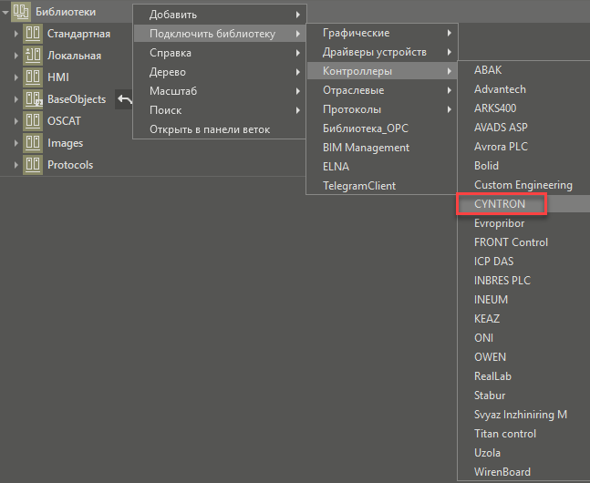
Task: Select WirenBoard controller library
Action: click(523, 472)
